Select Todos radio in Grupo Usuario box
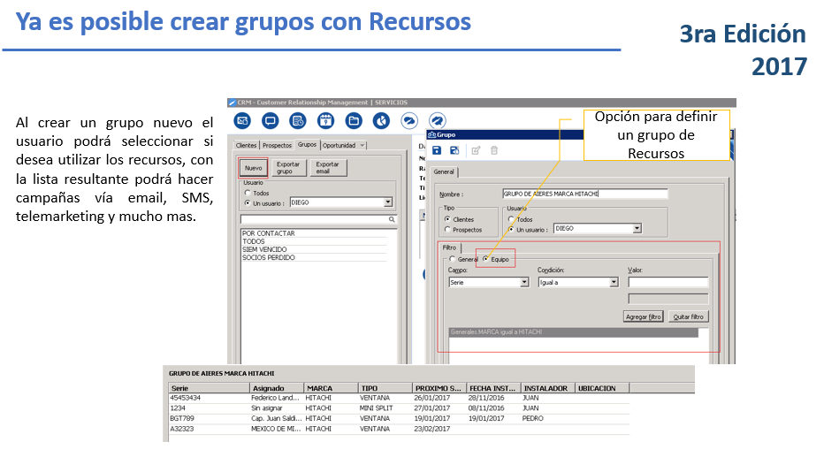Screen dimensions: 824x457 [x=511, y=219]
